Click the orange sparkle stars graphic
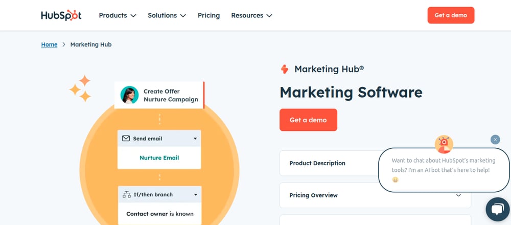This screenshot has height=225, width=511. [x=80, y=88]
